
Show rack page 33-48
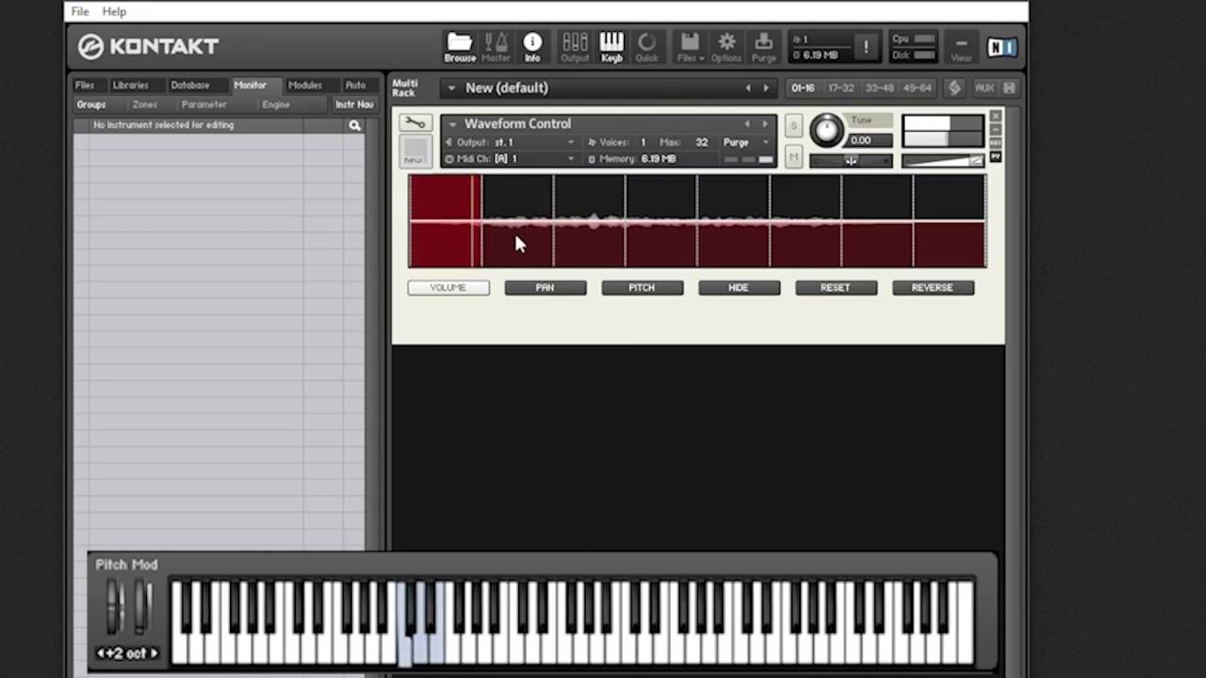(x=879, y=88)
